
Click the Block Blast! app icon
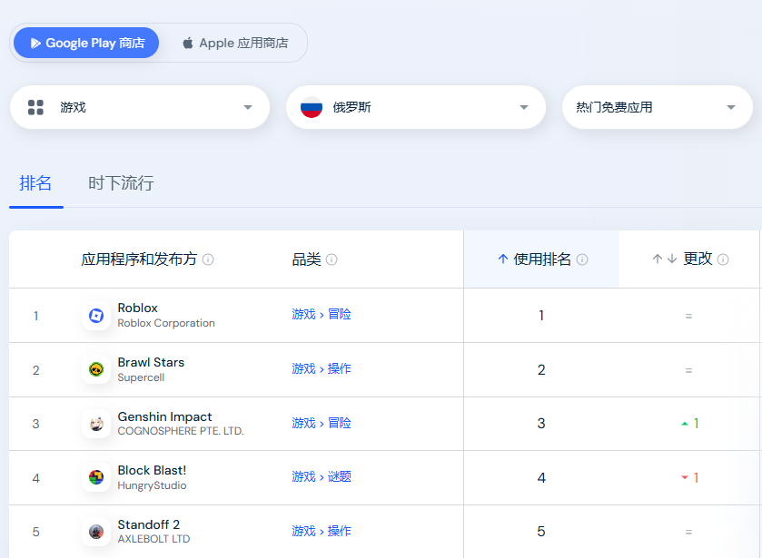pyautogui.click(x=96, y=477)
